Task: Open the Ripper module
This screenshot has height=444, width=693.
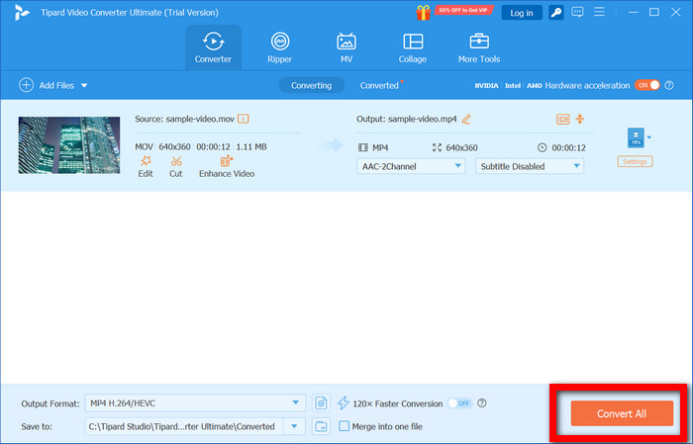Action: point(280,47)
